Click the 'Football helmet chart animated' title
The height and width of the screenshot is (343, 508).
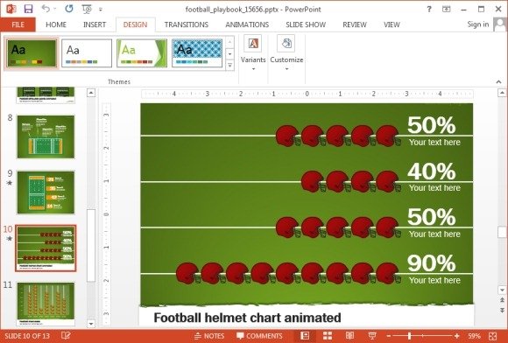[247, 318]
